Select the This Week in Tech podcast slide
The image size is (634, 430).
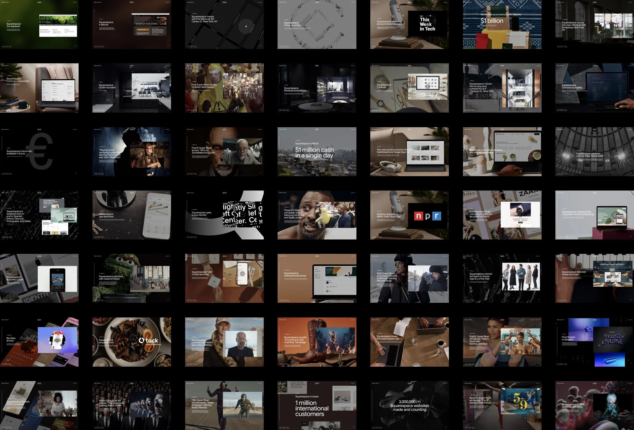(410, 25)
